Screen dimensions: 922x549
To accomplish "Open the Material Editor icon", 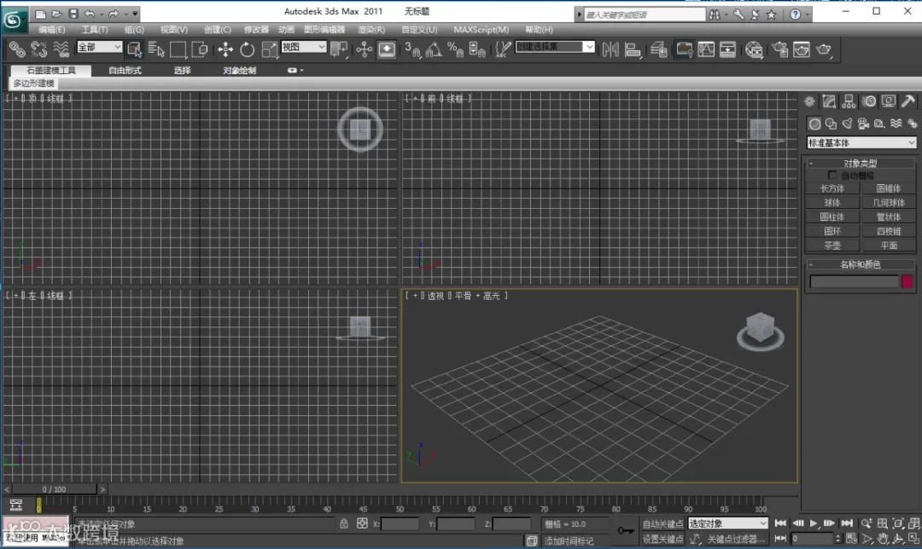I will tap(752, 49).
